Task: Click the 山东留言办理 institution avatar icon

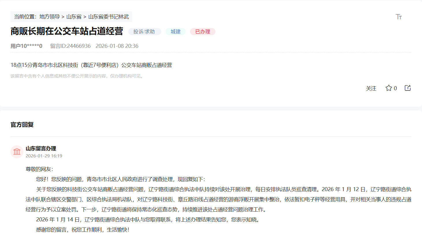Action: tap(17, 151)
